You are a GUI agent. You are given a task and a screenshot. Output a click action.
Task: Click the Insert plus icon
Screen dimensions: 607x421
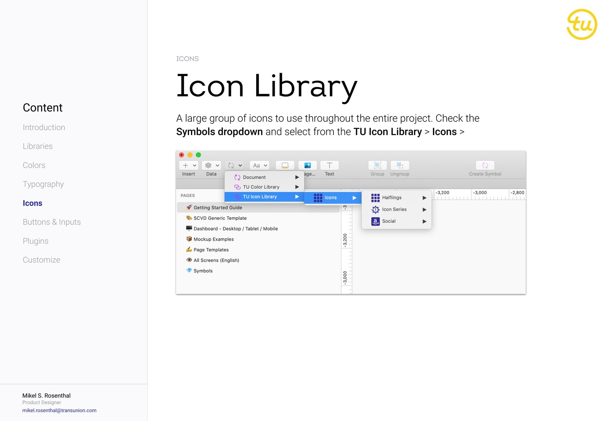185,165
